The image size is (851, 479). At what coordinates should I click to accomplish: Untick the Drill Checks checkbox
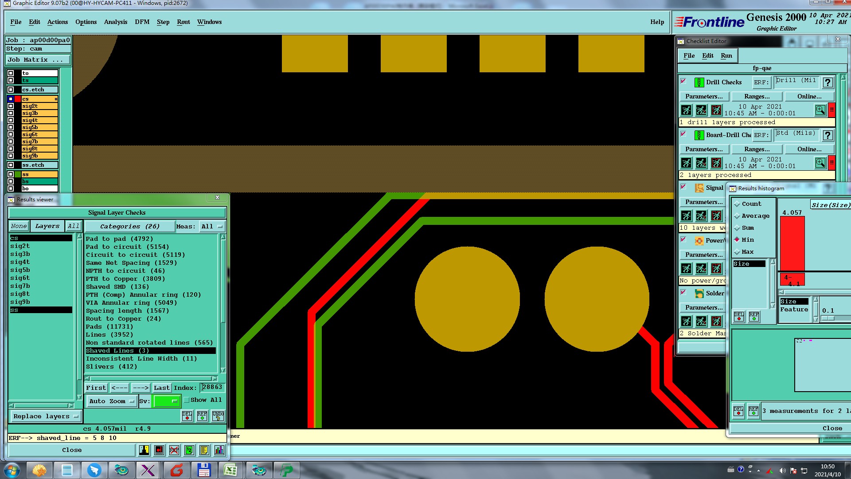pyautogui.click(x=683, y=81)
